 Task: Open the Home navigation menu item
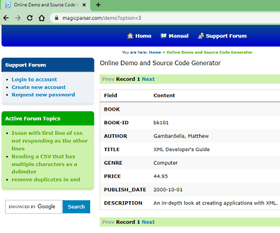(x=139, y=36)
